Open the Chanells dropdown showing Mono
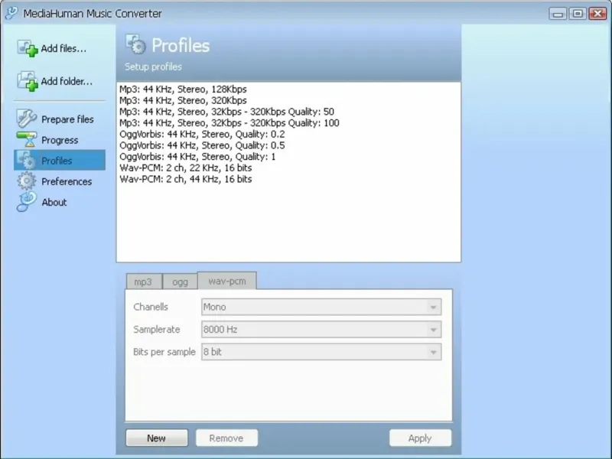Image resolution: width=612 pixels, height=459 pixels. [x=321, y=307]
